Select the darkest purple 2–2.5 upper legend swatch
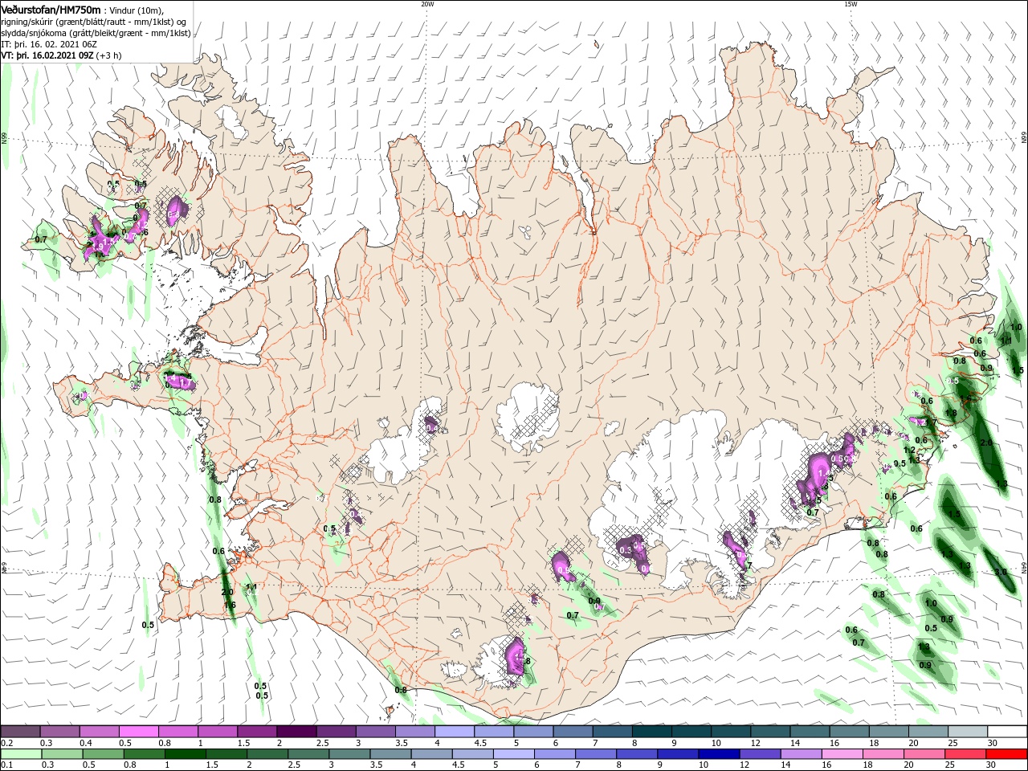The width and height of the screenshot is (1028, 771). point(296,732)
